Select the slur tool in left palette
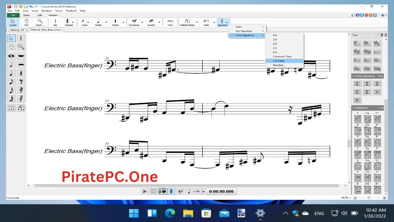The image size is (394, 222). pyautogui.click(x=21, y=108)
